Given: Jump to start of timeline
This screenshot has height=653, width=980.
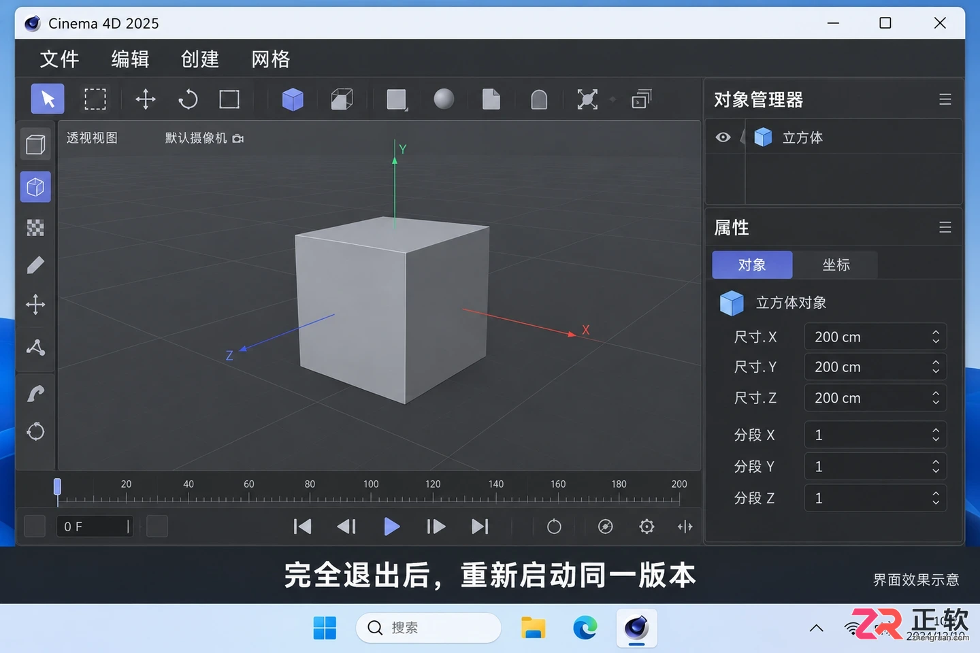Looking at the screenshot, I should (x=302, y=526).
